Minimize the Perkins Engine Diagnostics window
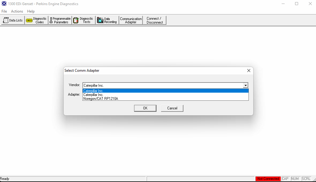316x182 pixels. point(283,4)
